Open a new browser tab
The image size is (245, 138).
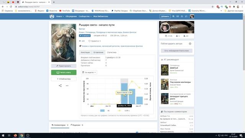point(54,2)
